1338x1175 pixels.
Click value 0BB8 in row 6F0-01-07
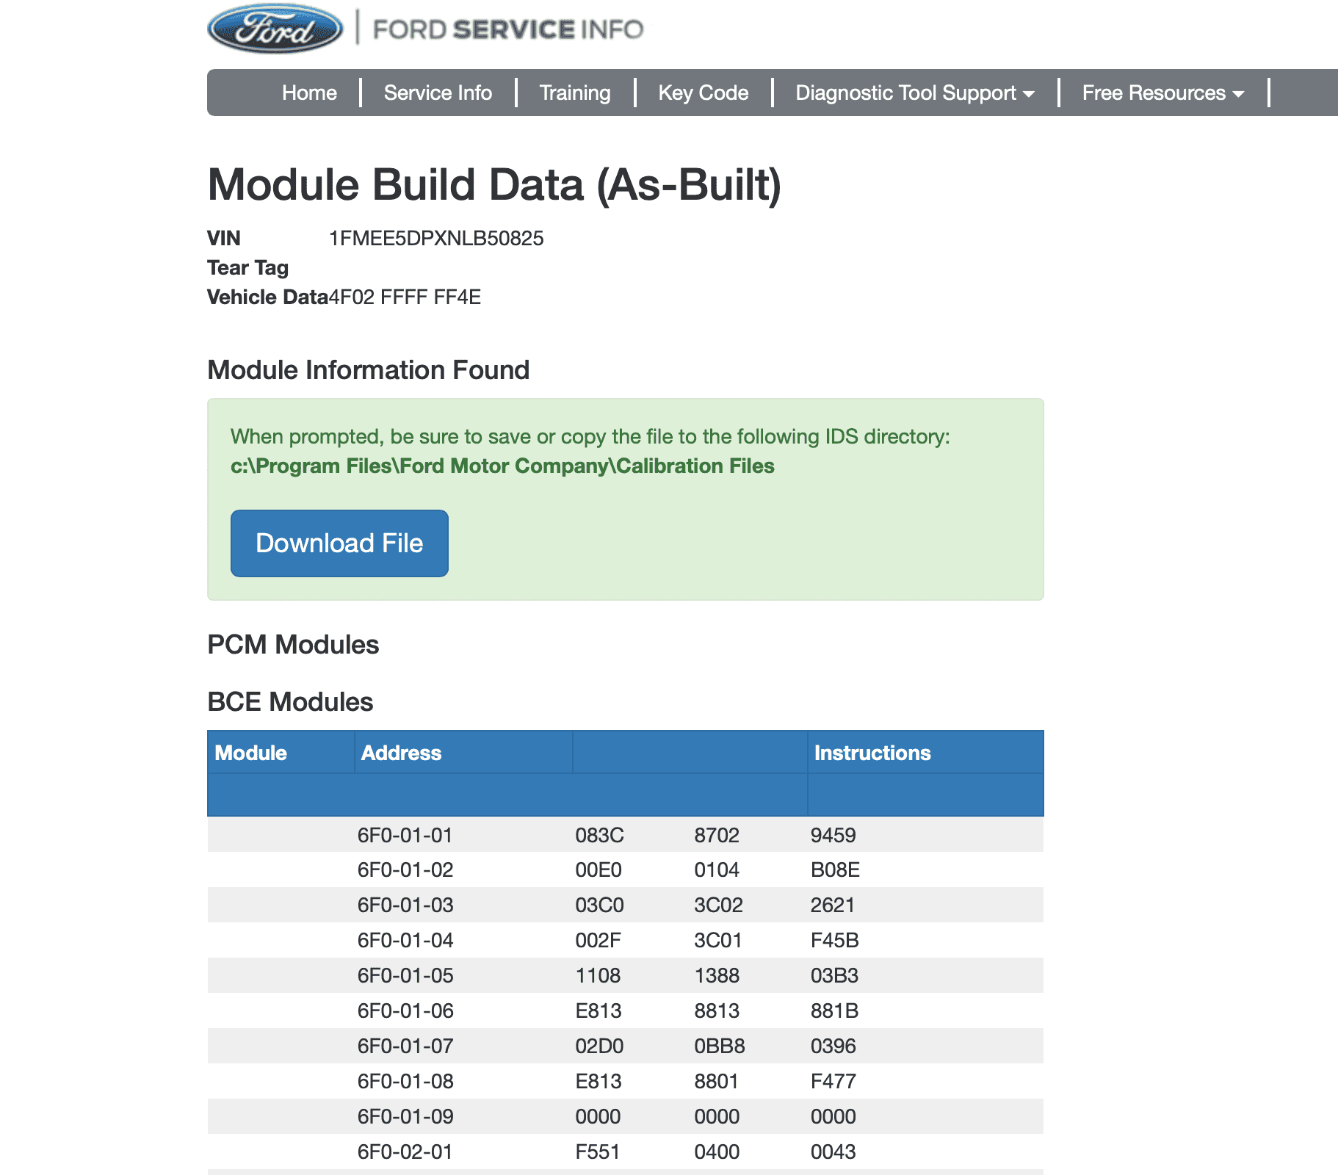click(x=720, y=1046)
